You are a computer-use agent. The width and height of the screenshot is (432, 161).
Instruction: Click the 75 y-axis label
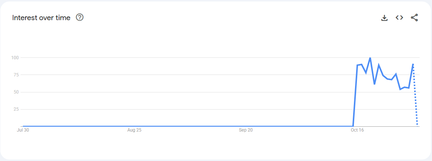[16, 75]
